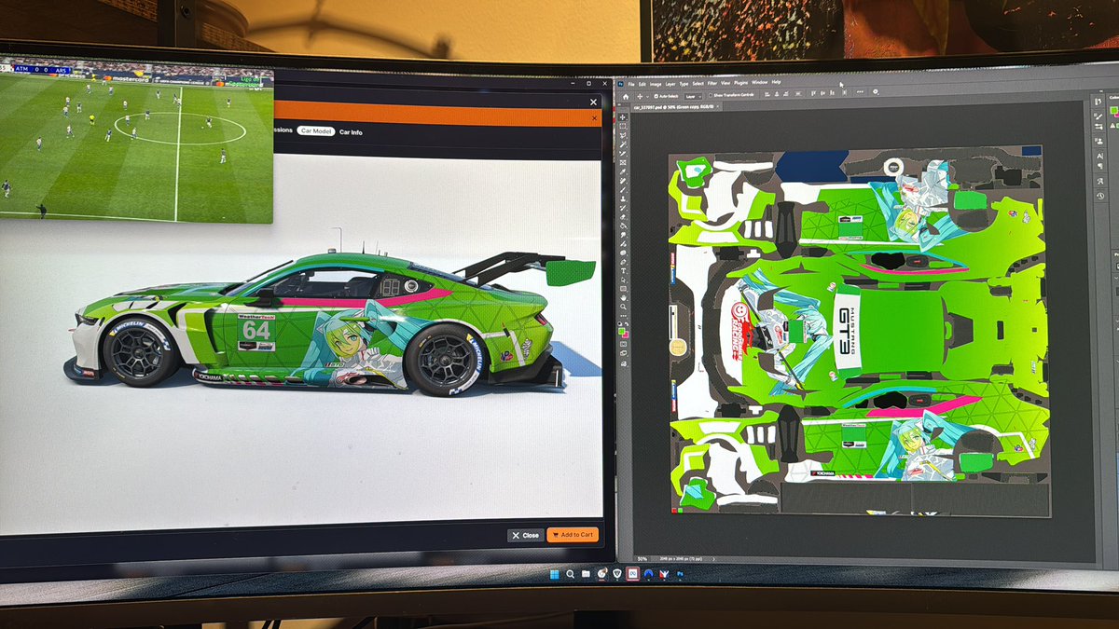Open the Move tool preset dropdown arrow
1119x629 pixels.
click(x=648, y=96)
